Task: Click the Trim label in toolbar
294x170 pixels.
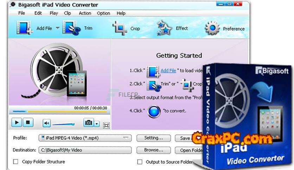Action: point(88,28)
